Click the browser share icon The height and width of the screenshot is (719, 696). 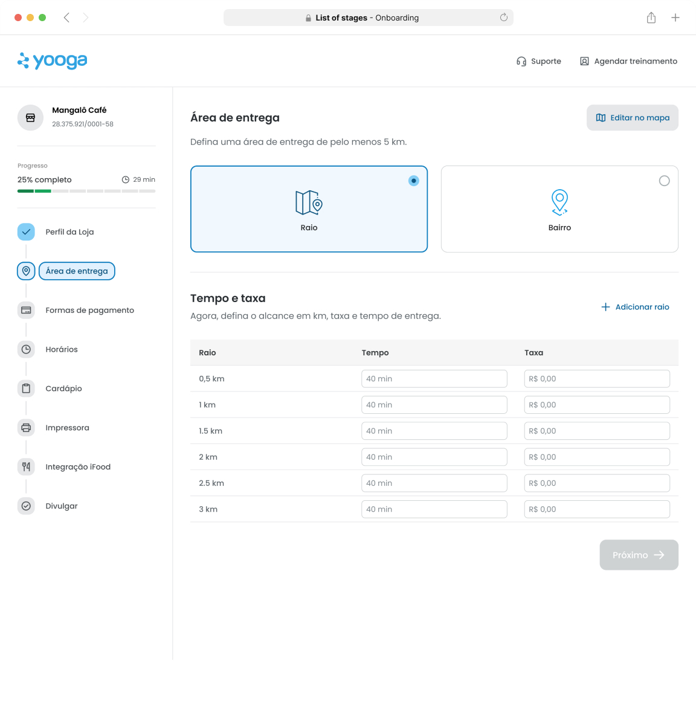coord(651,18)
